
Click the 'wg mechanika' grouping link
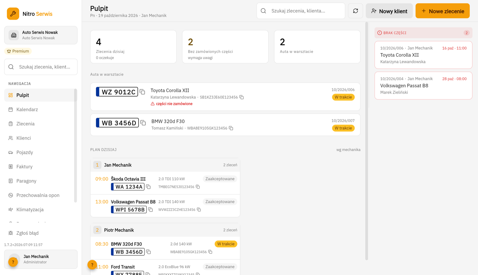click(x=348, y=150)
